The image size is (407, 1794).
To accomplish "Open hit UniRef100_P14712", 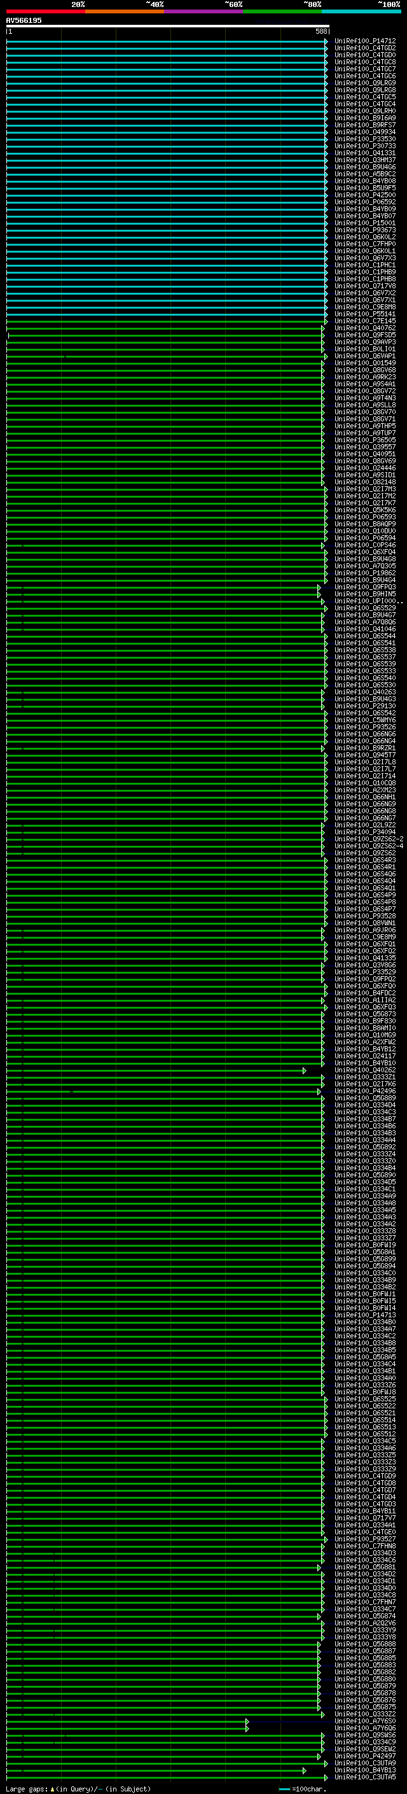I will (x=365, y=41).
